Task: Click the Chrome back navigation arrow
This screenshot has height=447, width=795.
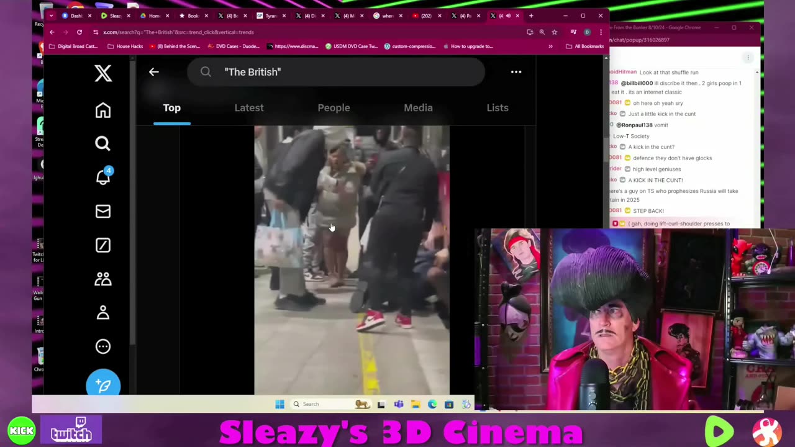Action: coord(52,32)
